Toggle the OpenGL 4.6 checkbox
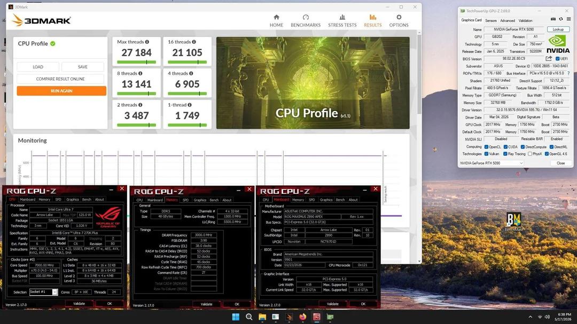 point(547,154)
